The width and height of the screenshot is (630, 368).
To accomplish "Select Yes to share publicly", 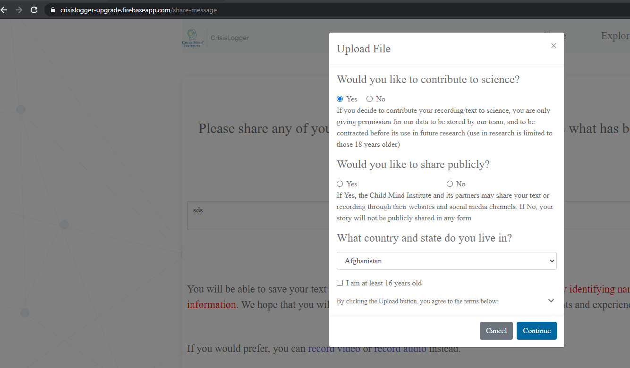I will click(340, 184).
